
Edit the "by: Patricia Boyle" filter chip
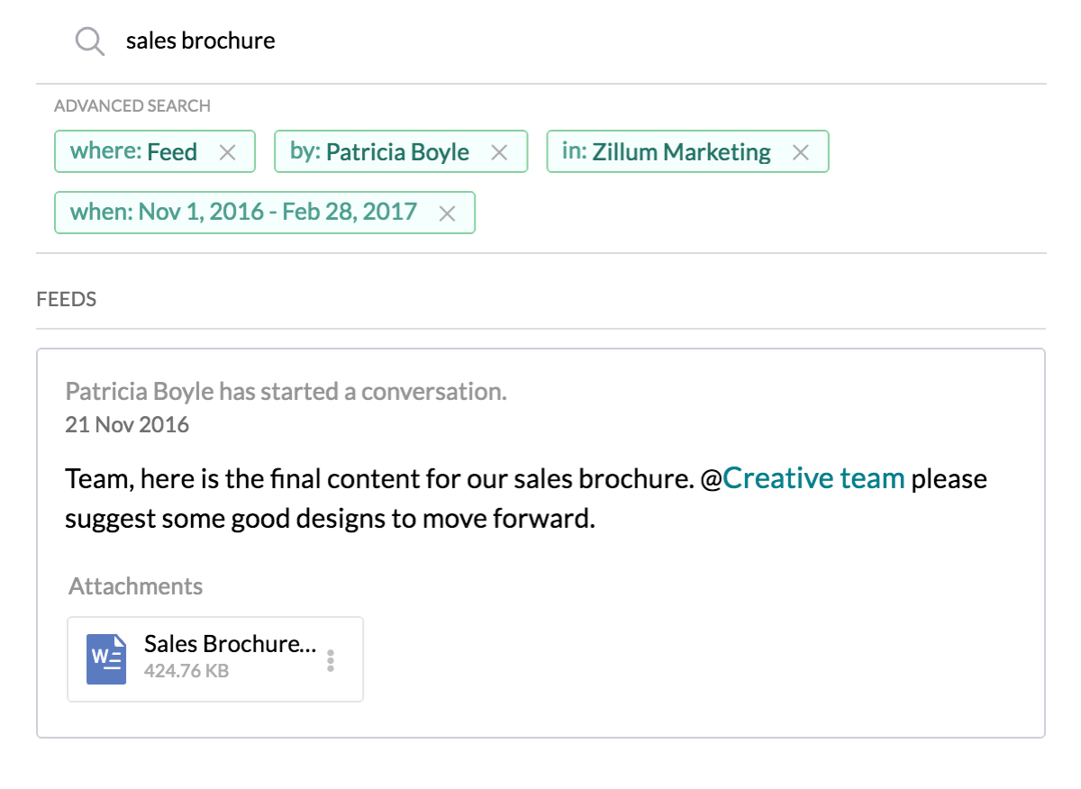[x=379, y=151]
